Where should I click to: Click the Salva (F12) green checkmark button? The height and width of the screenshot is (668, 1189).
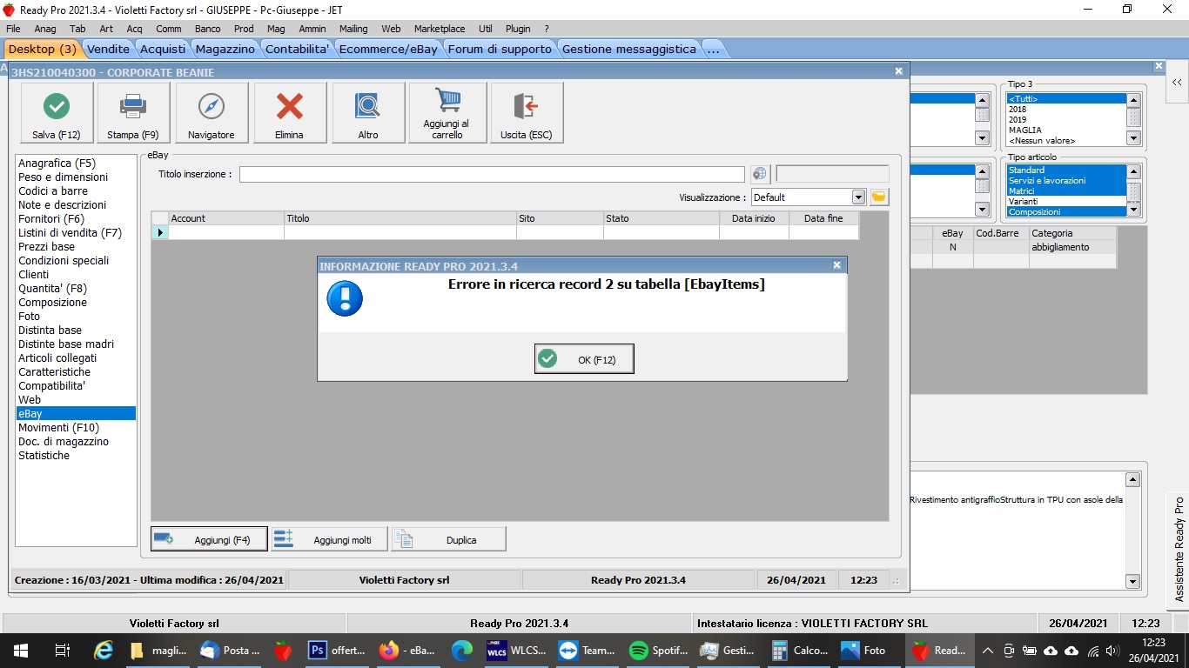57,113
